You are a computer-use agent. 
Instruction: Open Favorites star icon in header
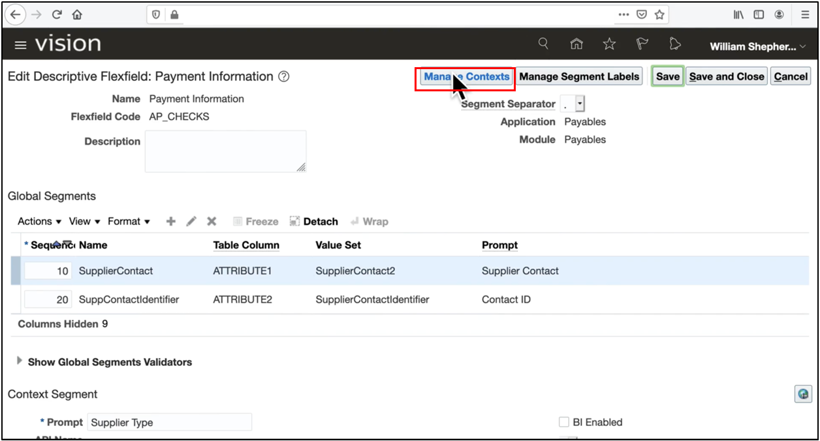[609, 44]
